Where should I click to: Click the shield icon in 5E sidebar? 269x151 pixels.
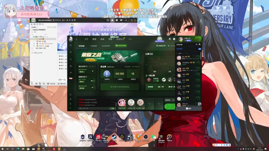tap(71, 45)
